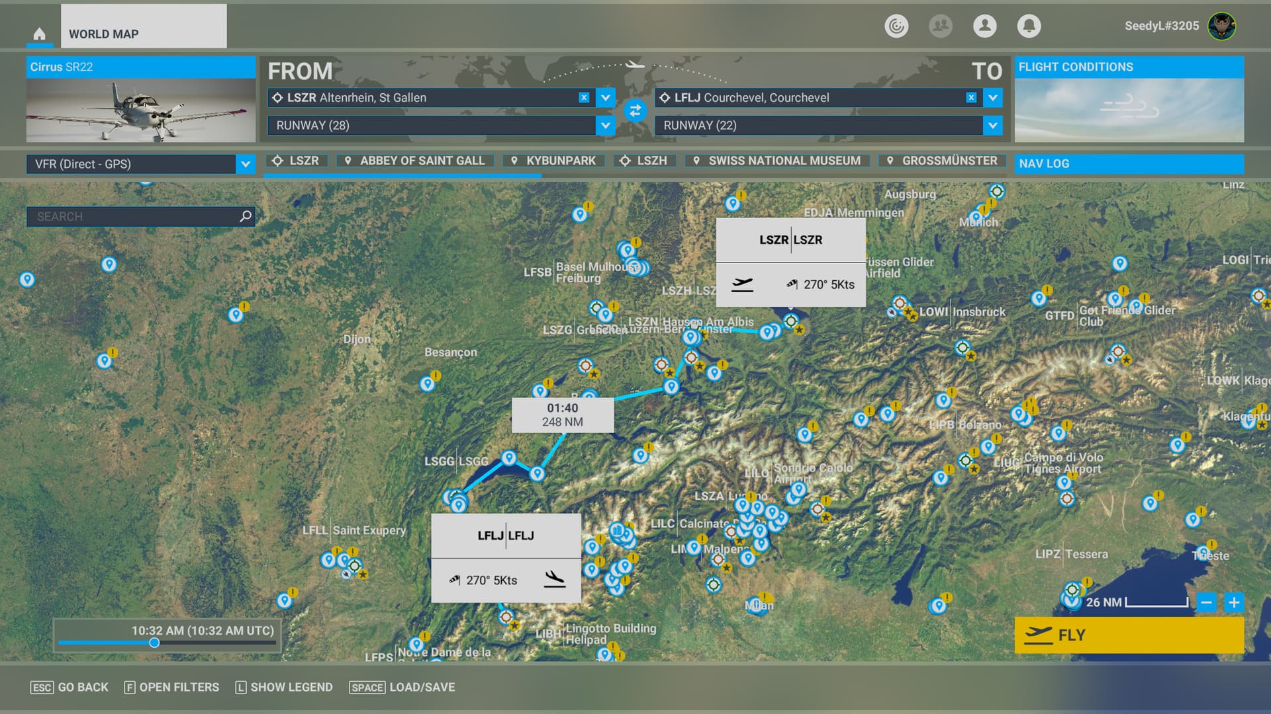
Task: Open the Cirrus SR22 aircraft thumbnail
Action: coord(140,110)
